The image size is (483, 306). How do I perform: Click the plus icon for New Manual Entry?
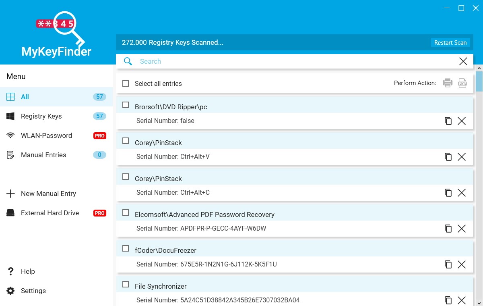click(10, 194)
